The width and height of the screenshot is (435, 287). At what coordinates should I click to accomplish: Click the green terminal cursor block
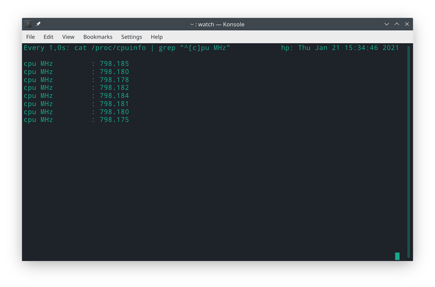397,256
